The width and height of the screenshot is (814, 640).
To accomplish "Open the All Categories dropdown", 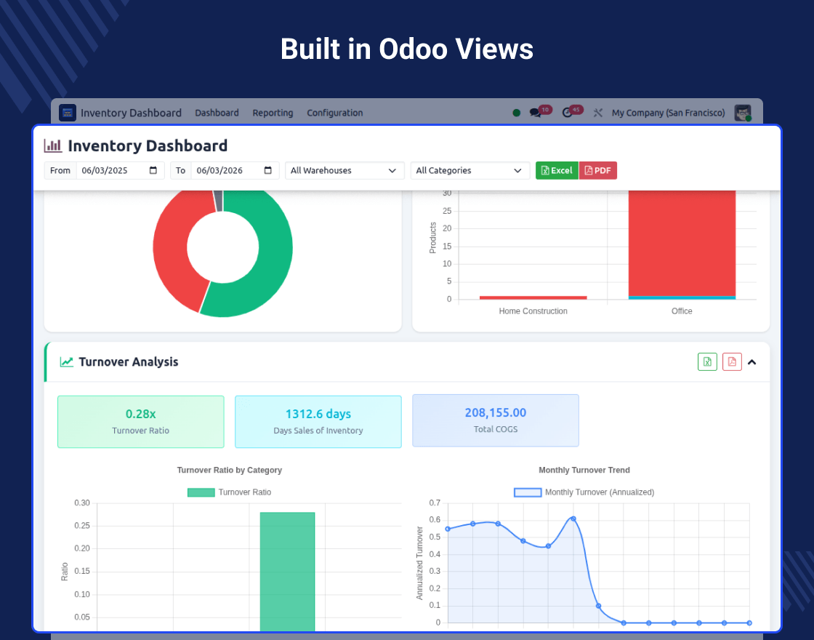I will pyautogui.click(x=470, y=170).
